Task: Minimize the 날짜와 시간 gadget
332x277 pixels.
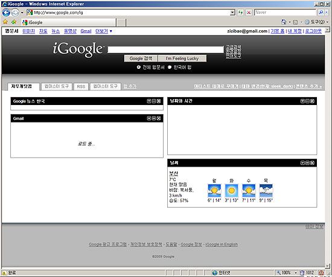Action: pos(307,101)
